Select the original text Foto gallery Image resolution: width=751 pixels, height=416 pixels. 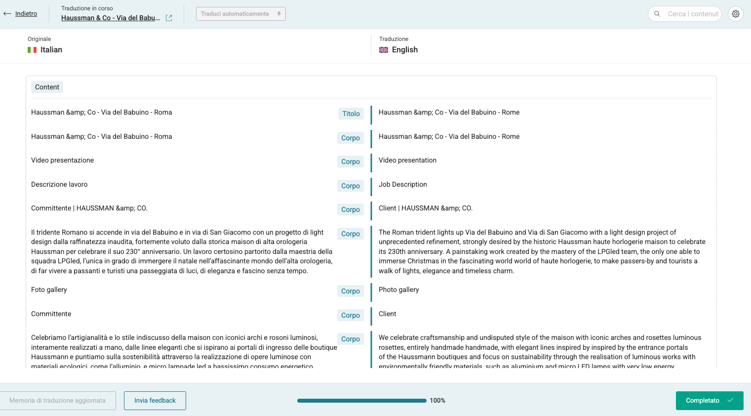[49, 290]
